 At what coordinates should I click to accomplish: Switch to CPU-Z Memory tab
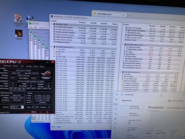click(x=15, y=66)
